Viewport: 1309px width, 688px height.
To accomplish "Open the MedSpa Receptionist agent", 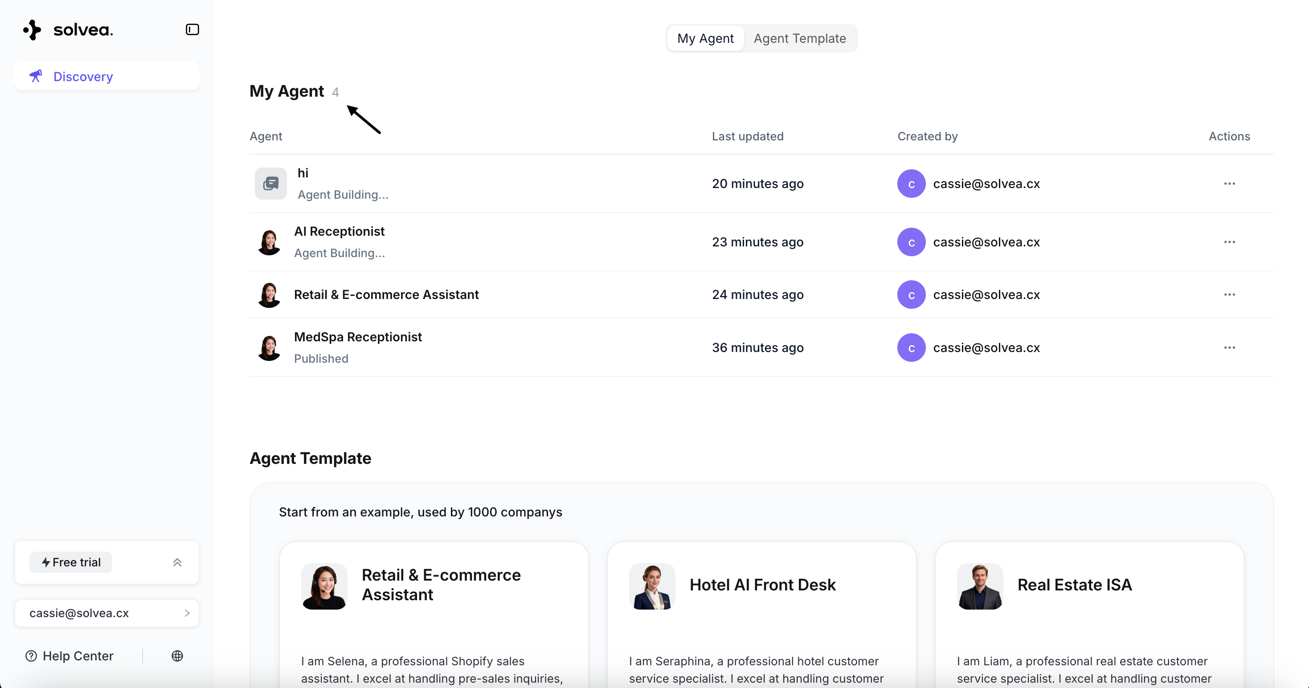I will point(358,337).
